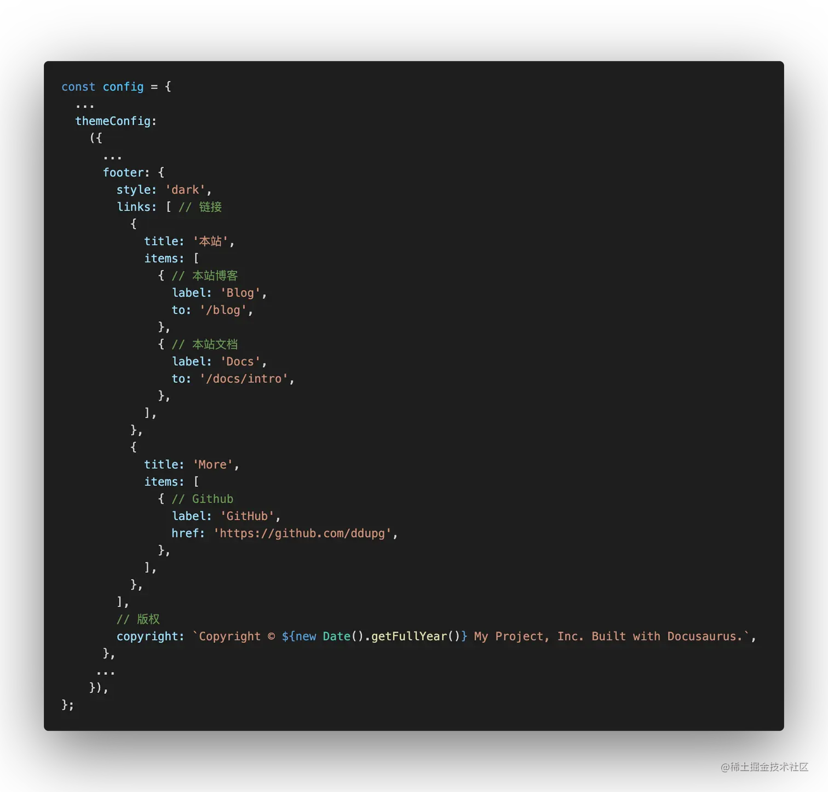Select the 'Blog' label string
This screenshot has width=828, height=792.
tap(240, 292)
